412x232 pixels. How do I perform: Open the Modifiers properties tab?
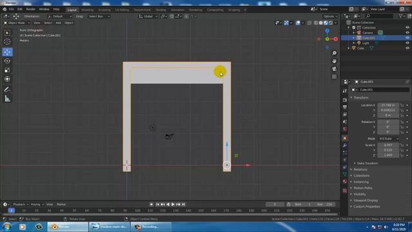click(345, 146)
